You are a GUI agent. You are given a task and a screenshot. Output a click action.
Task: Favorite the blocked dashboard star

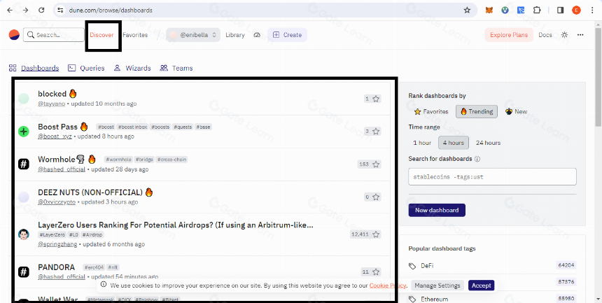point(376,99)
